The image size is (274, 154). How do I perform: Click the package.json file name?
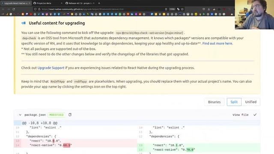click(x=35, y=115)
